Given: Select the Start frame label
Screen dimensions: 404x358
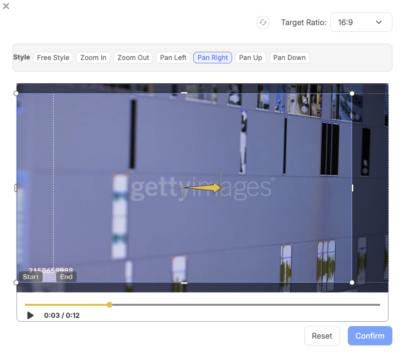Looking at the screenshot, I should (x=31, y=277).
